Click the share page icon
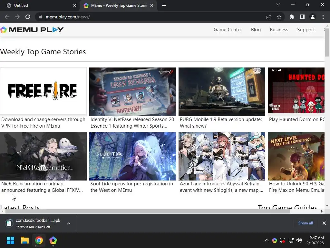 pos(269,17)
